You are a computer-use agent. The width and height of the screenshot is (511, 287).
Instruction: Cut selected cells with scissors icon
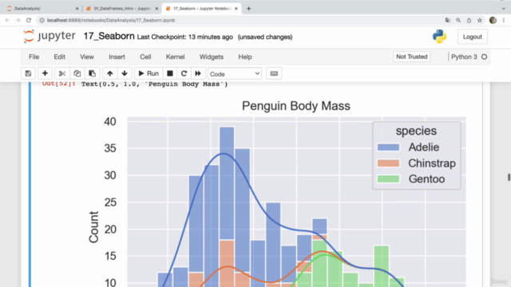[62, 73]
